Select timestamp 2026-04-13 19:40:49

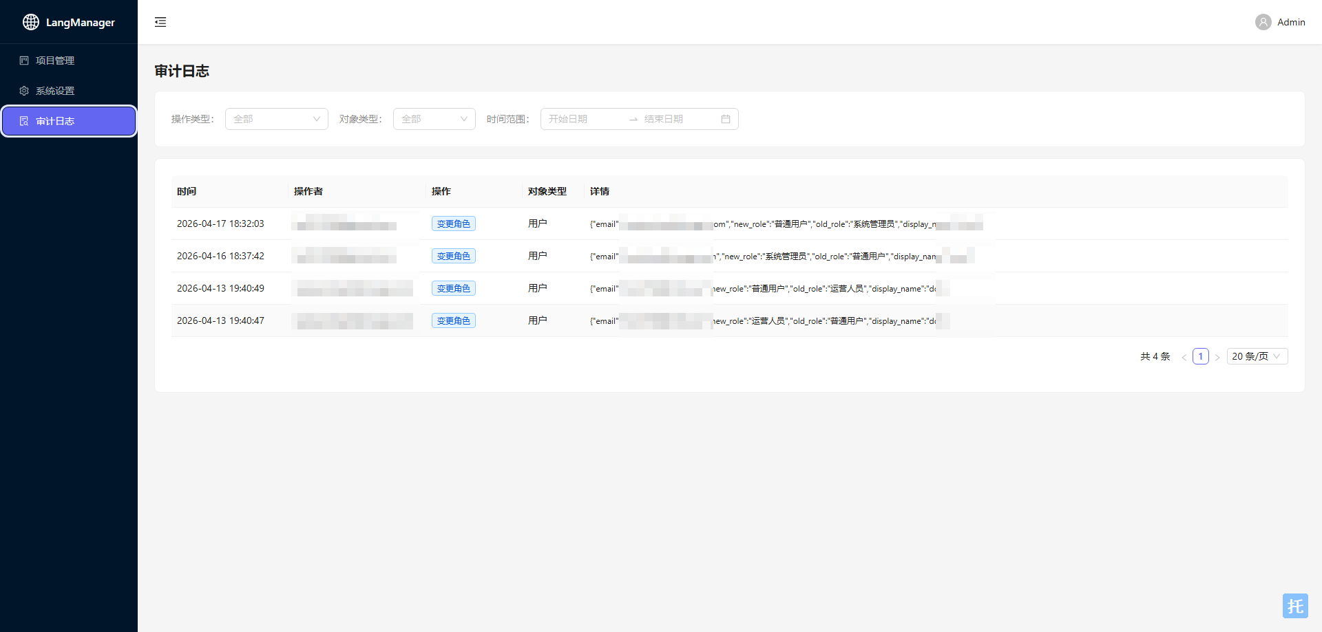220,288
